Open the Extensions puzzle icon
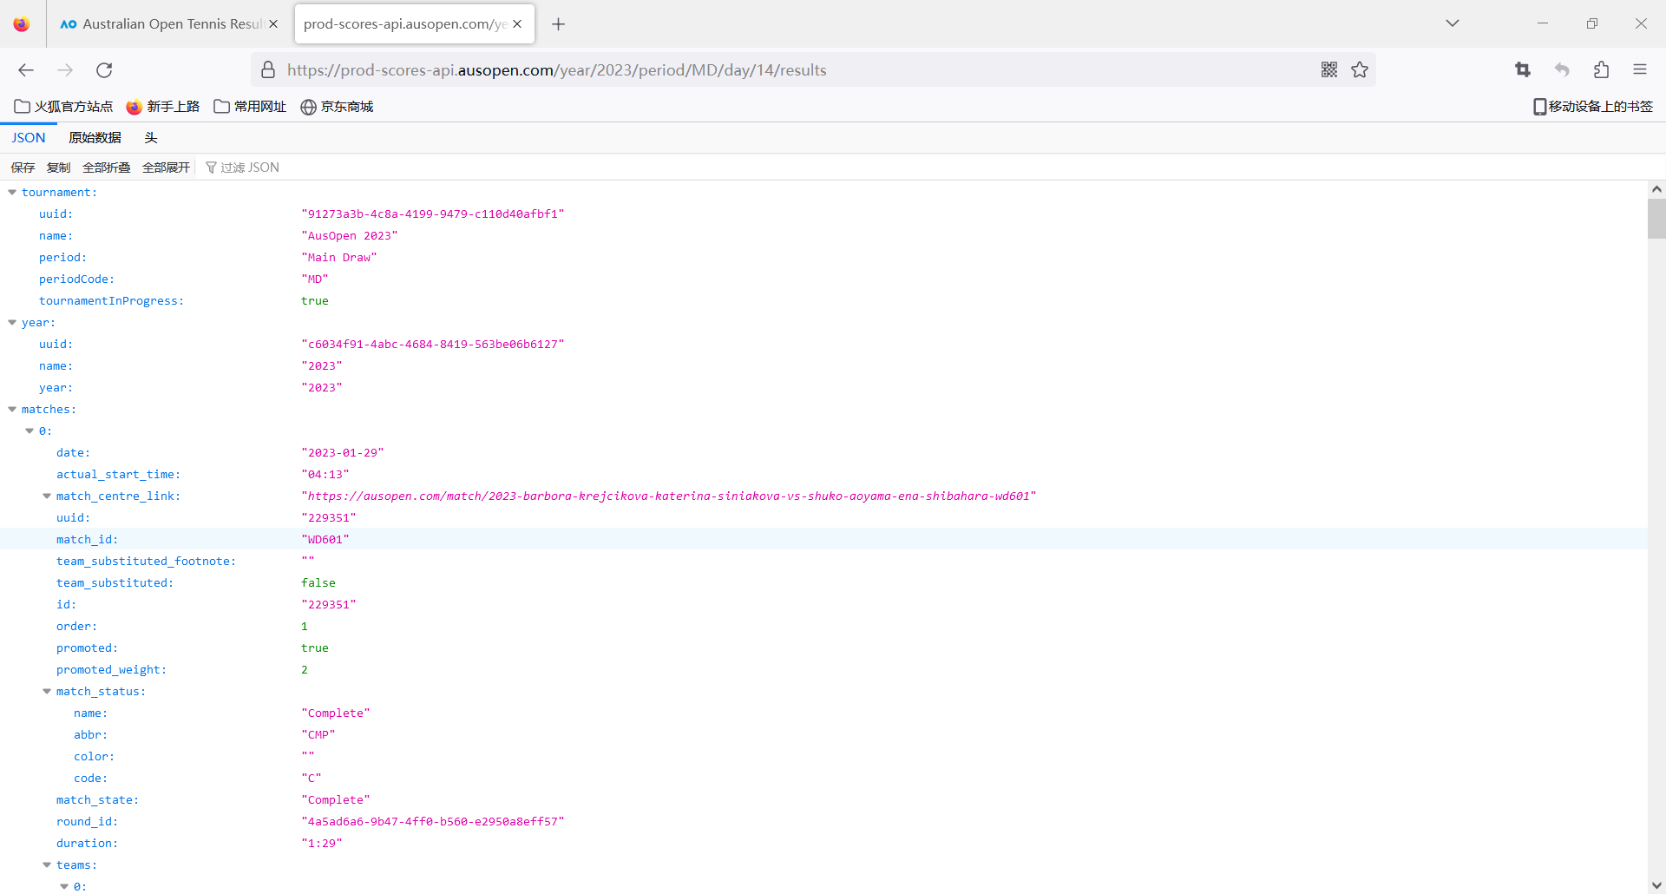This screenshot has width=1666, height=894. (1601, 70)
